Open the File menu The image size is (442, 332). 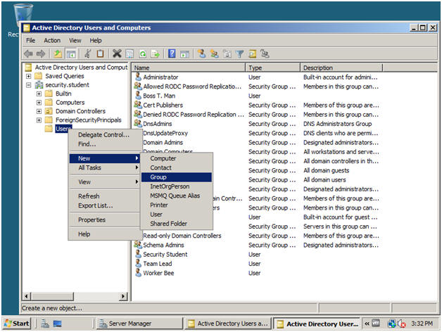pos(31,41)
